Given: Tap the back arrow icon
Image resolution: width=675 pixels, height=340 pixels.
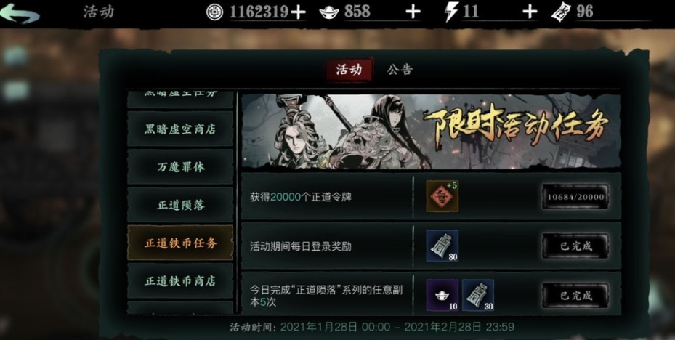Looking at the screenshot, I should [x=20, y=13].
